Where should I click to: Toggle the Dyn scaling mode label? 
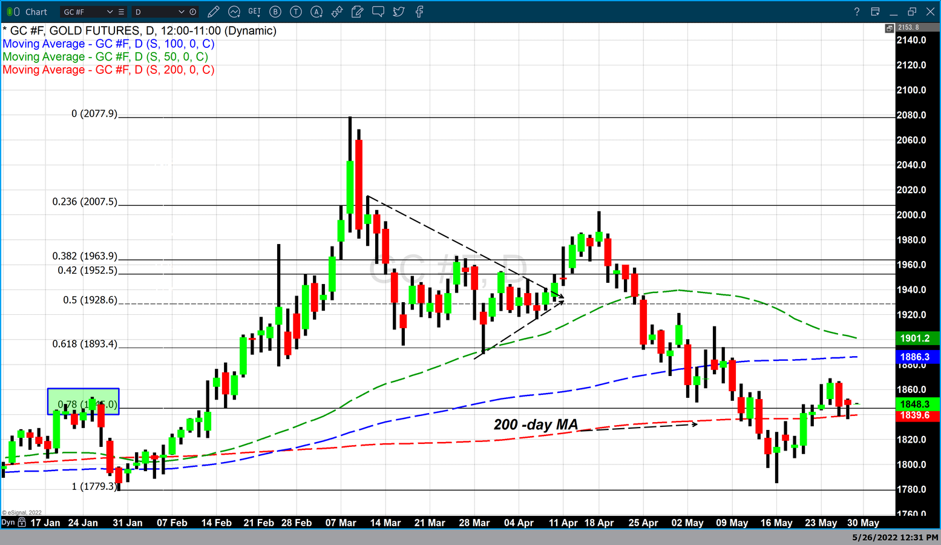pos(8,522)
